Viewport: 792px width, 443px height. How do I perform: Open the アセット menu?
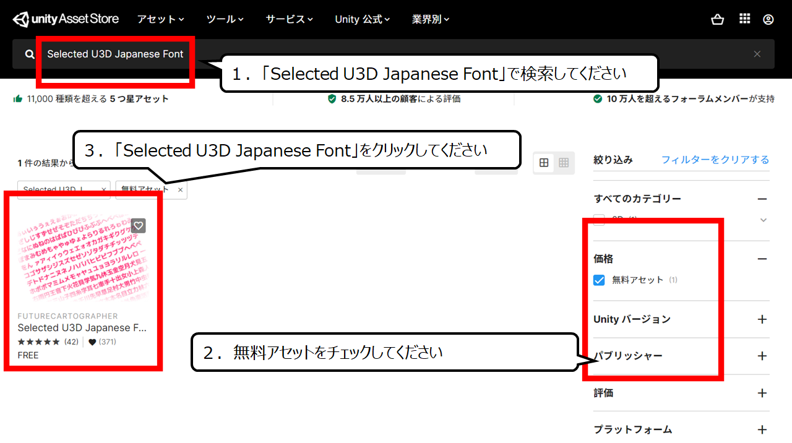(x=161, y=19)
